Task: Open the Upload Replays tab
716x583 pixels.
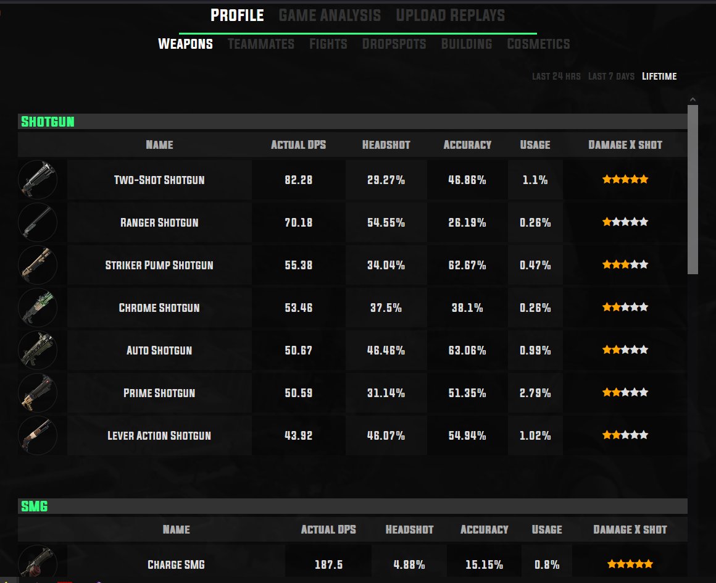Action: click(450, 15)
